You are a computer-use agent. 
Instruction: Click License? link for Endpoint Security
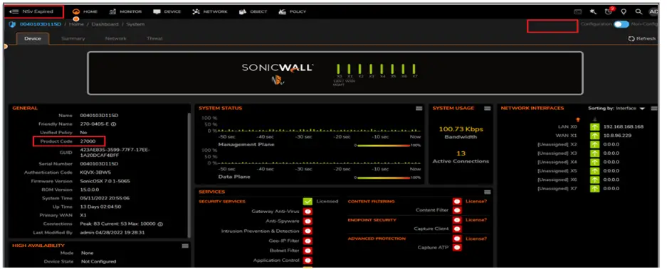click(x=476, y=220)
